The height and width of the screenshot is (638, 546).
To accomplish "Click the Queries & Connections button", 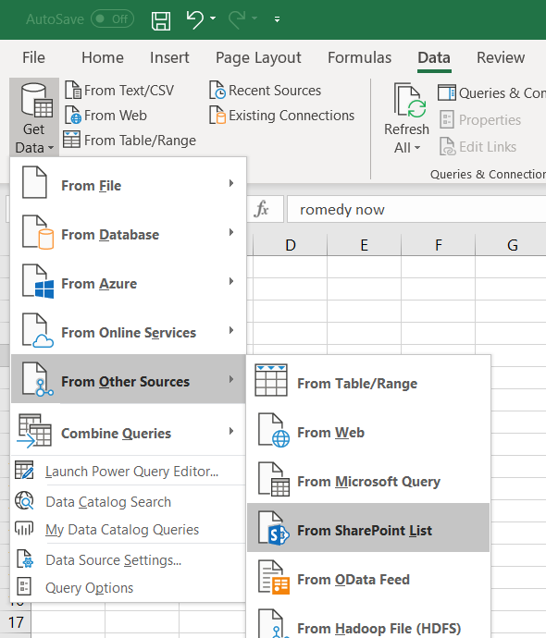I will click(491, 93).
